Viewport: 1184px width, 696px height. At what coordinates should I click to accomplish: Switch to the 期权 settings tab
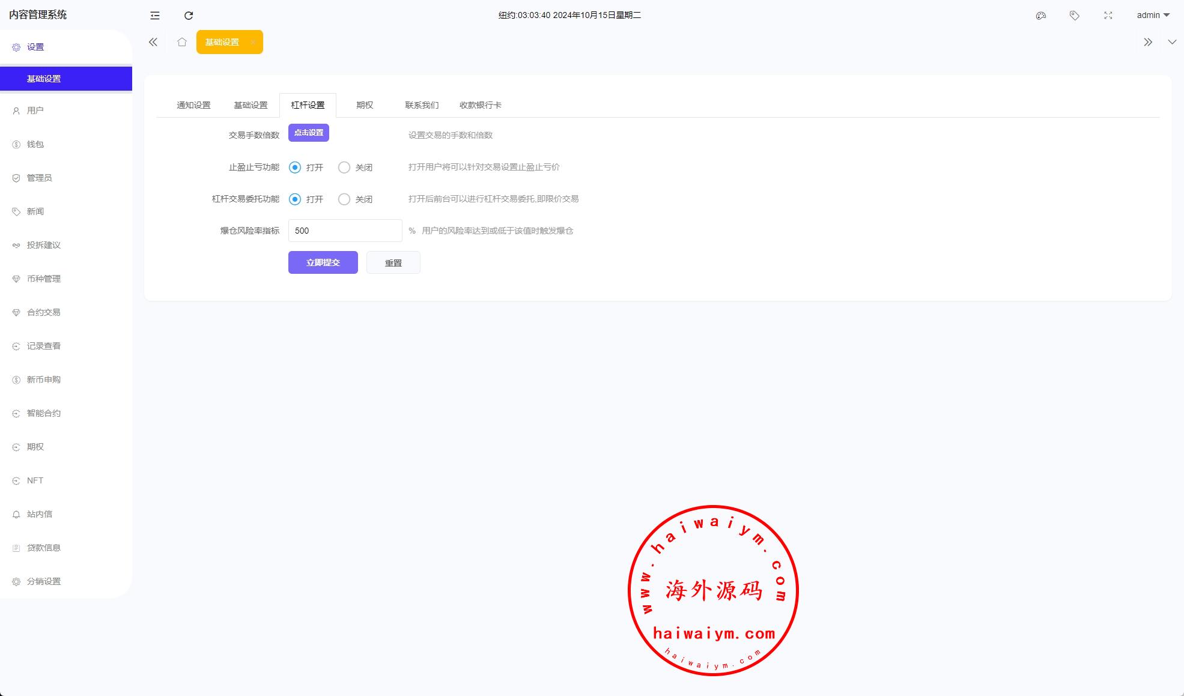(365, 105)
